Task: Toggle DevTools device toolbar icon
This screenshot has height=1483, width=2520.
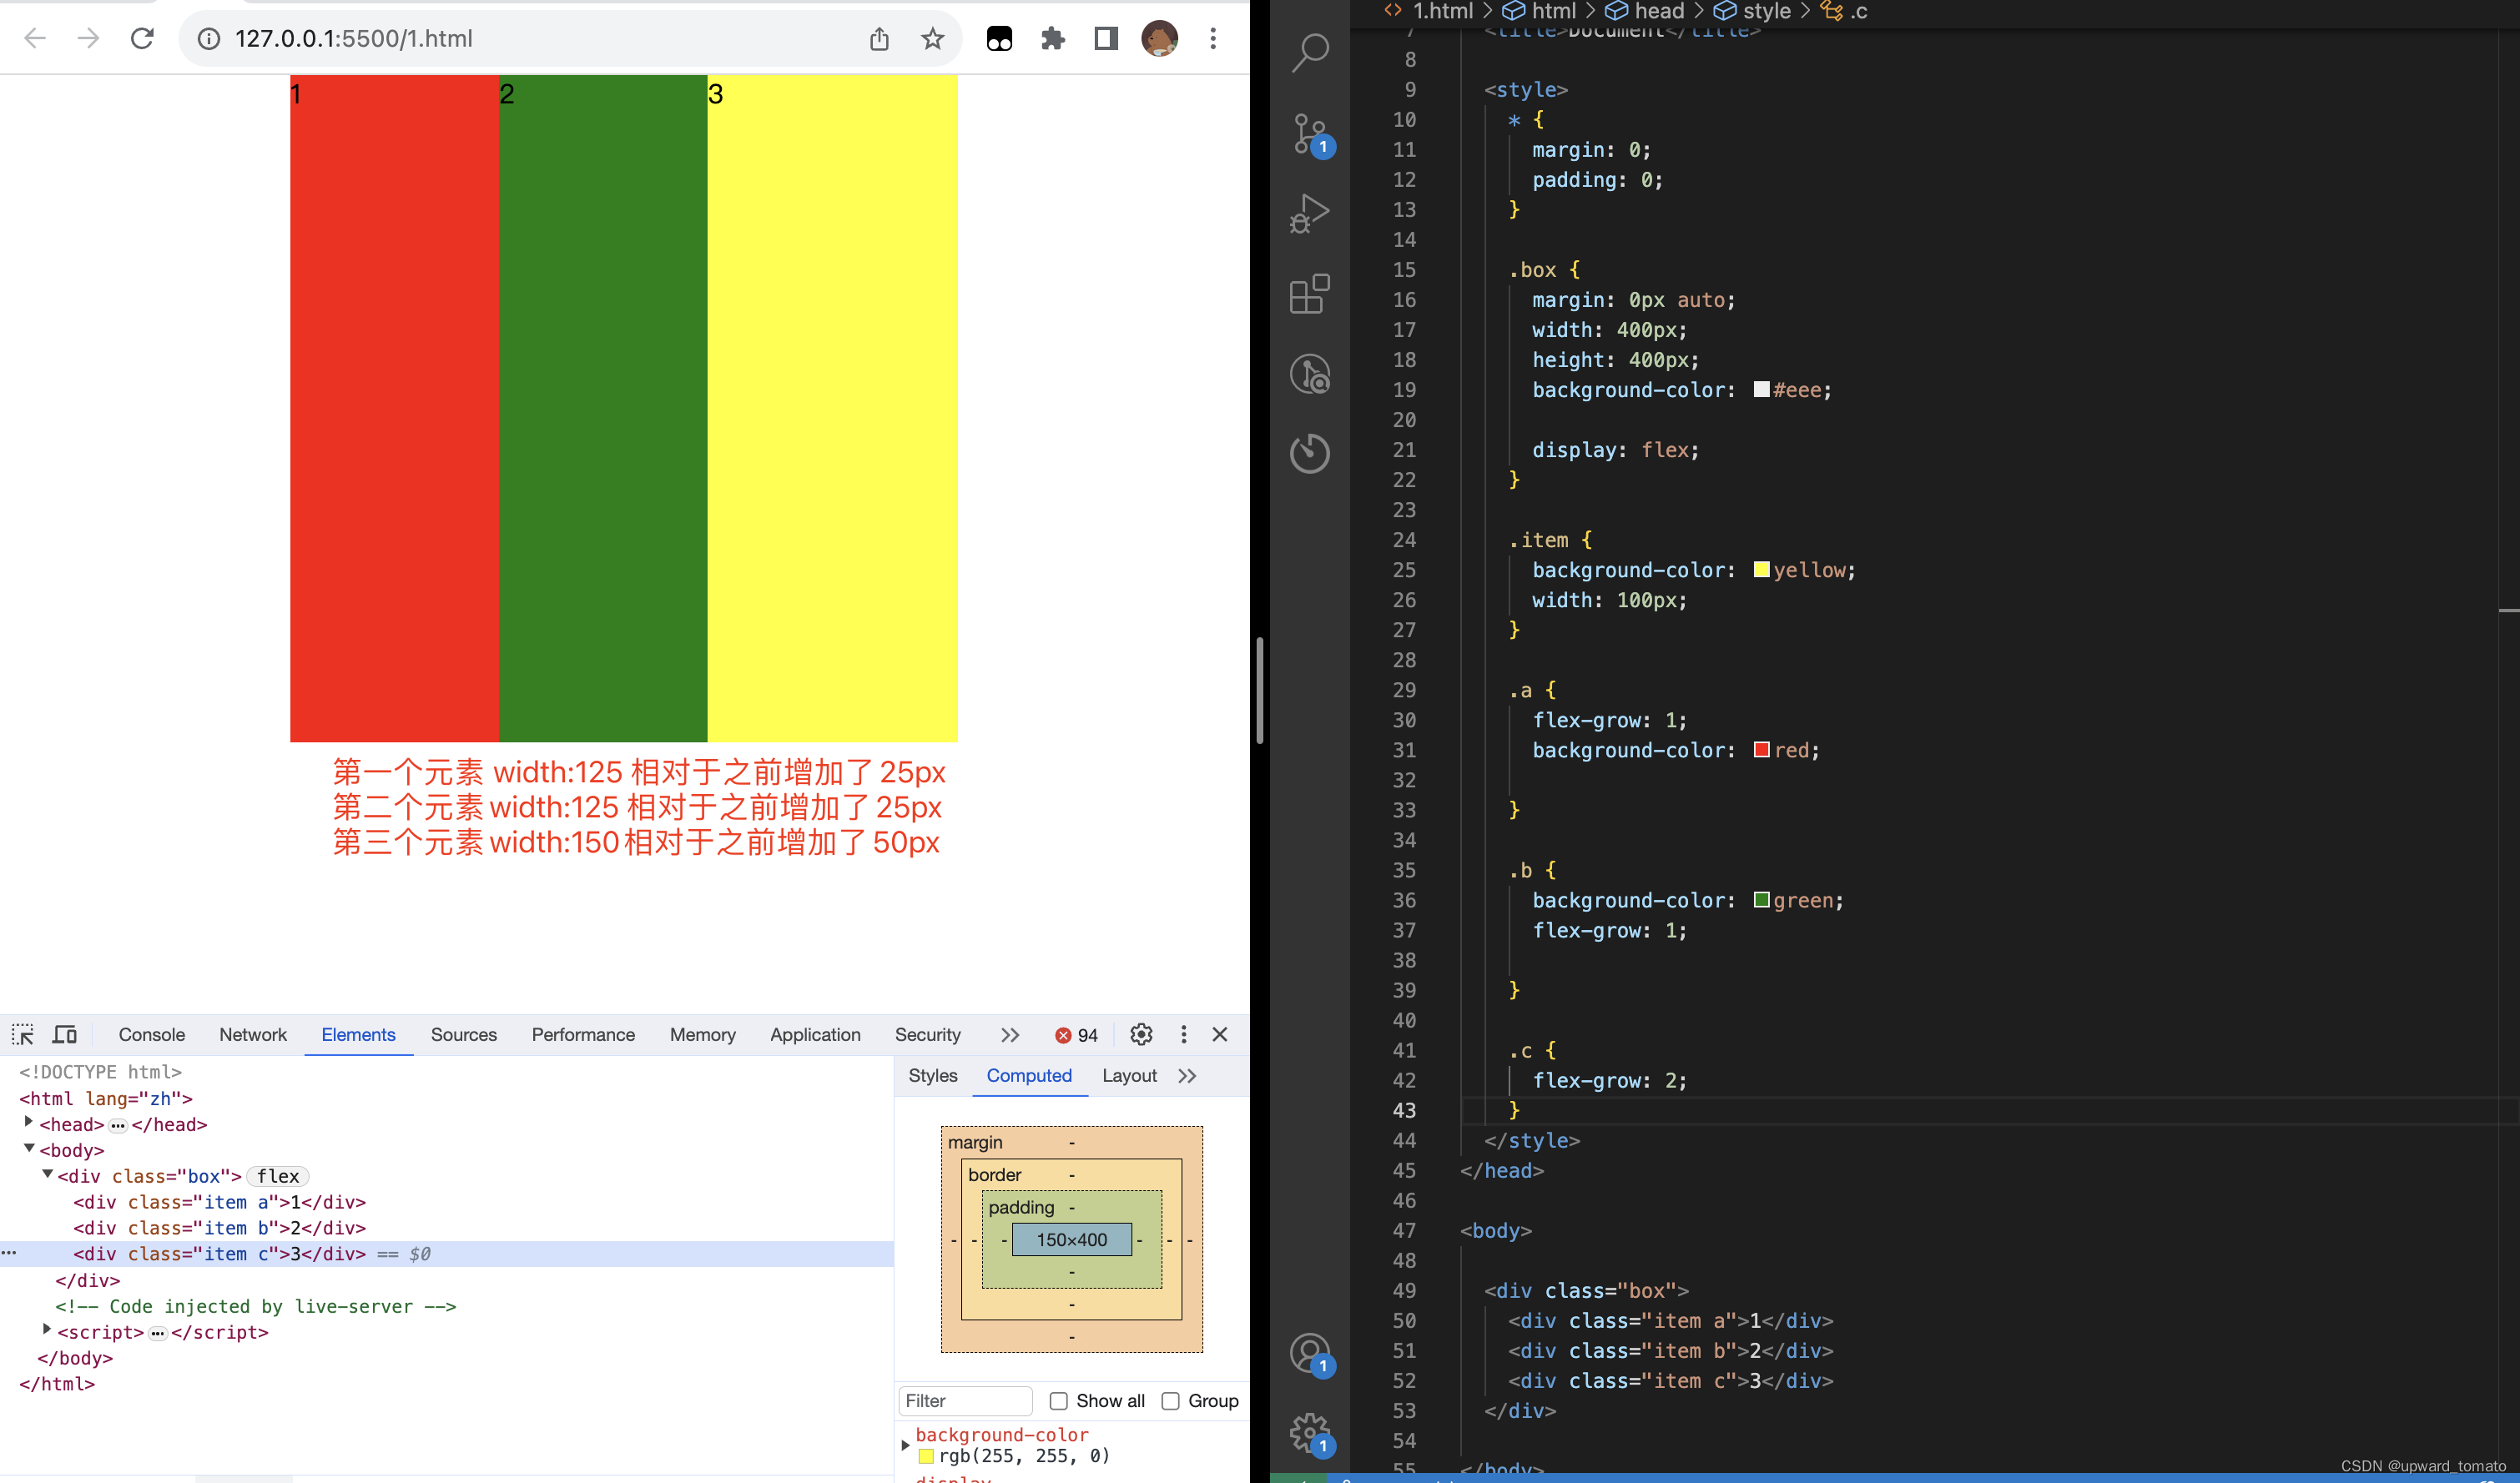Action: (x=65, y=1034)
